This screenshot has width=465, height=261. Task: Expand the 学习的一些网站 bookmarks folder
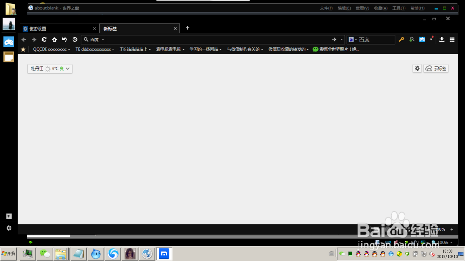[x=206, y=50]
